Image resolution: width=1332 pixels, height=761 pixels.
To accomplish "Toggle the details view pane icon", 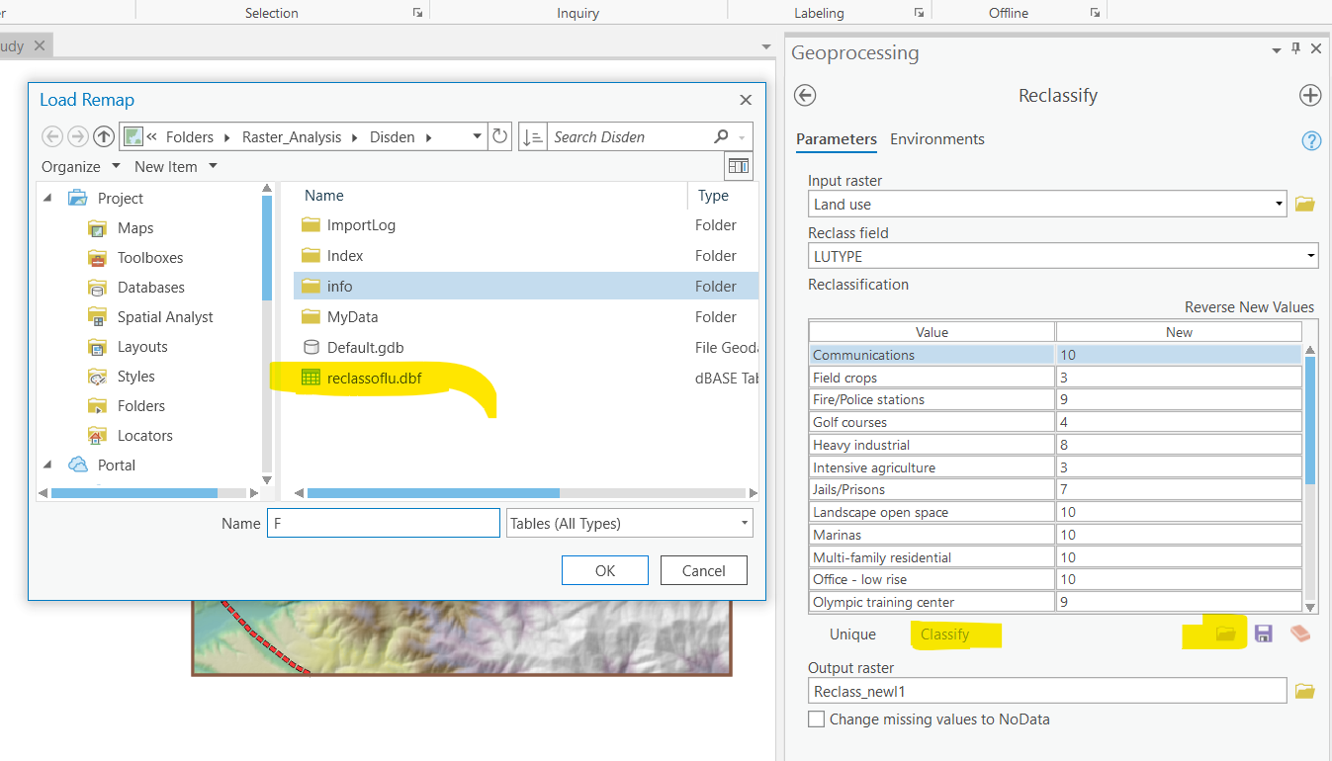I will (x=738, y=166).
